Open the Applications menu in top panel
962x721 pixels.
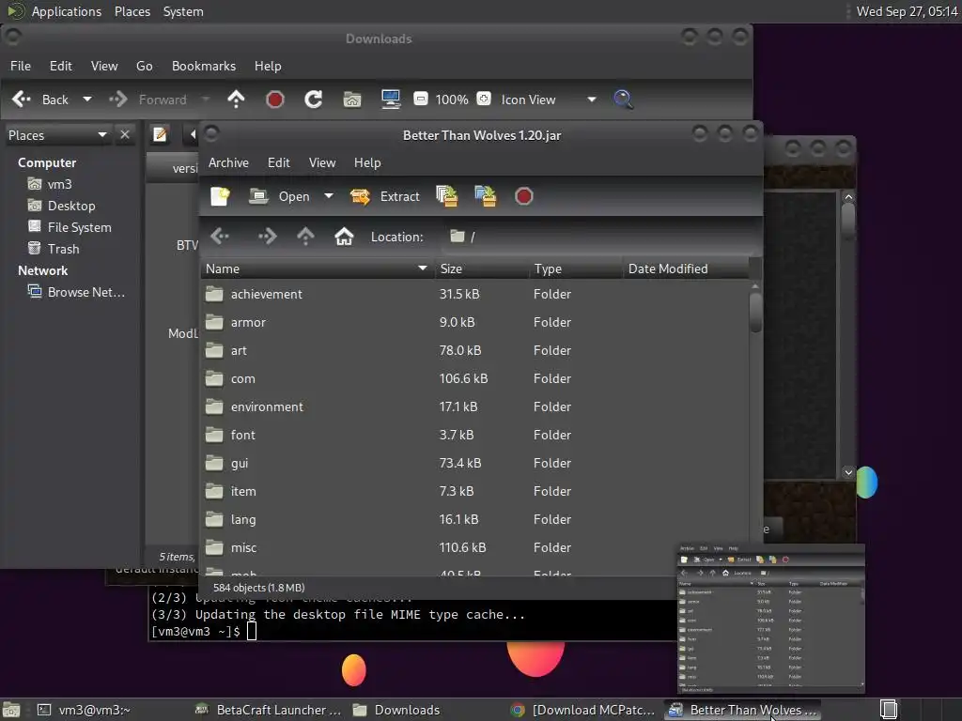click(67, 11)
